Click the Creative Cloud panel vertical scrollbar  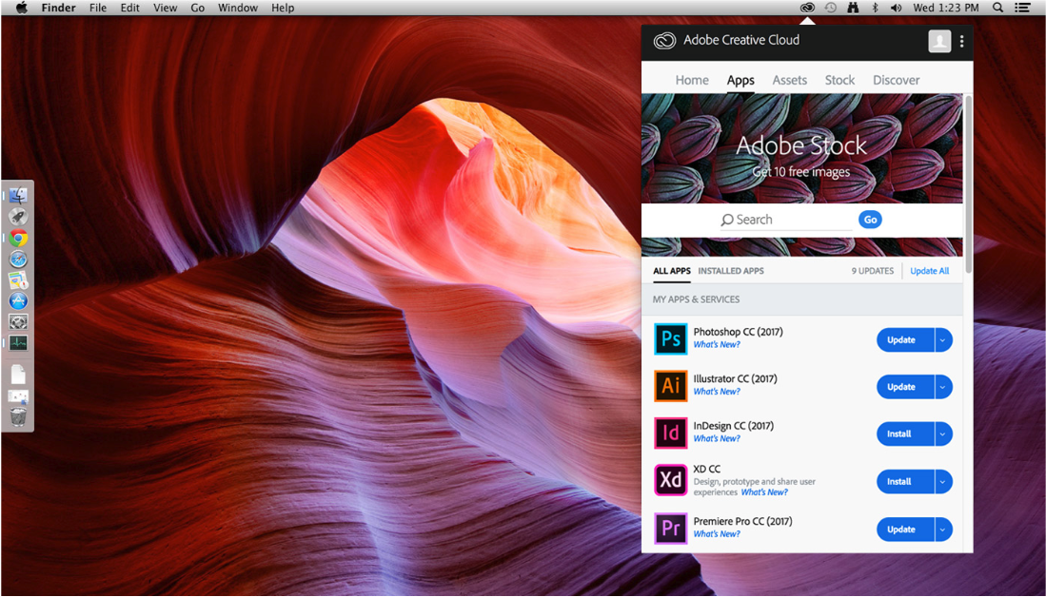[968, 181]
